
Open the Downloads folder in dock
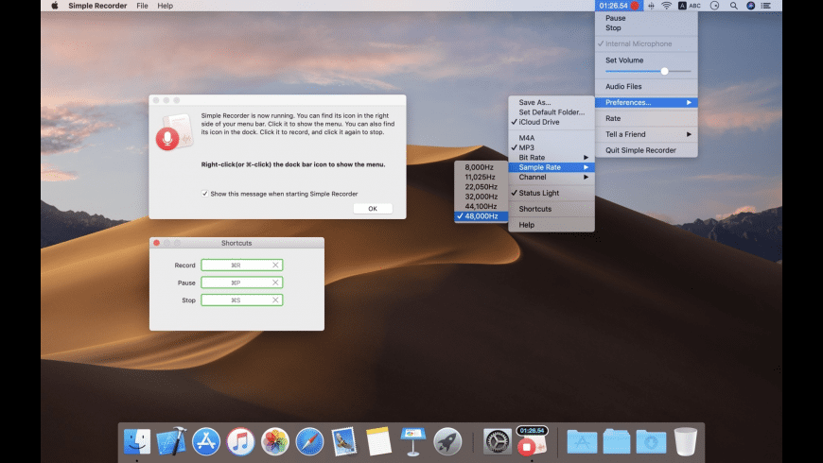pyautogui.click(x=651, y=441)
